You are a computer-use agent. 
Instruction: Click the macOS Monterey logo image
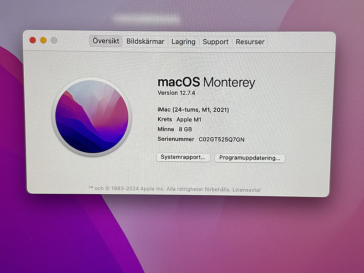coord(92,117)
